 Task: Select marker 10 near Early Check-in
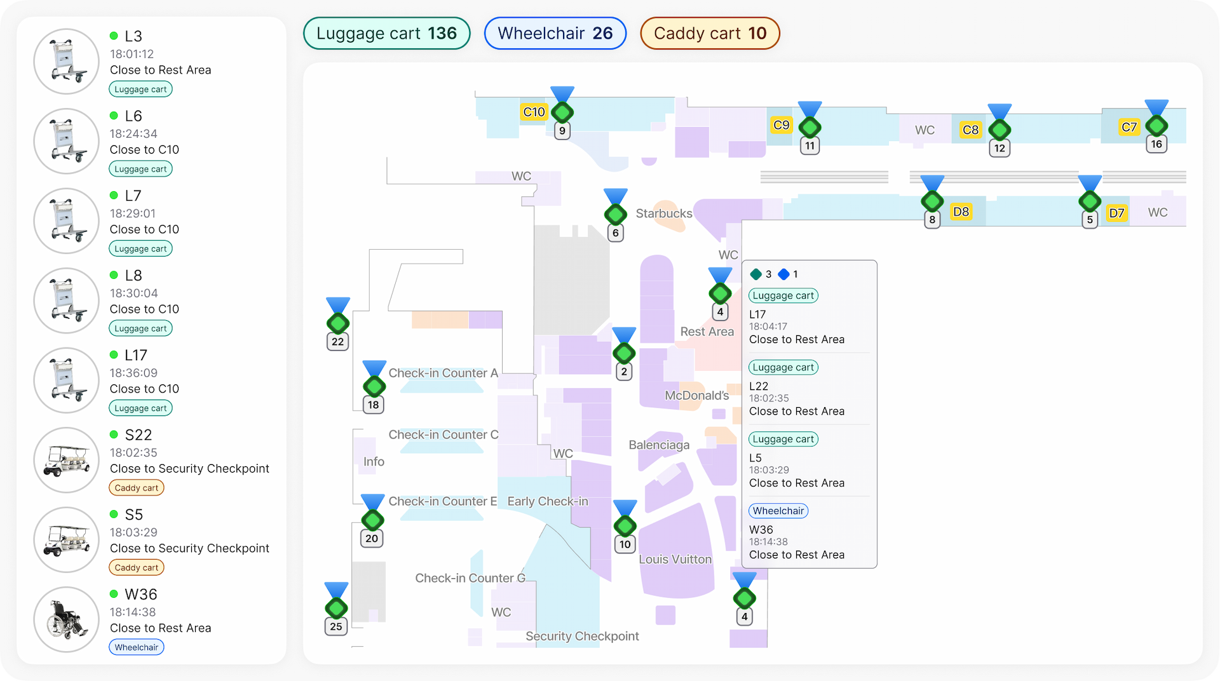(625, 526)
